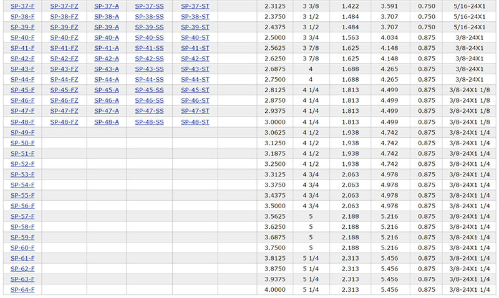Viewport: 499px width, 298px height.
Task: Select the SP-40-SS part link
Action: [149, 38]
